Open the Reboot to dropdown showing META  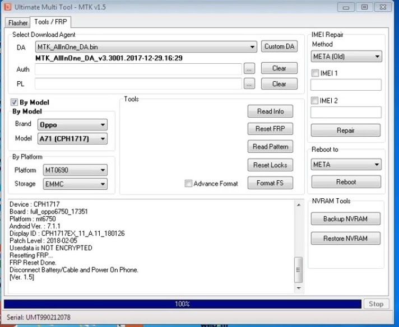(346, 165)
